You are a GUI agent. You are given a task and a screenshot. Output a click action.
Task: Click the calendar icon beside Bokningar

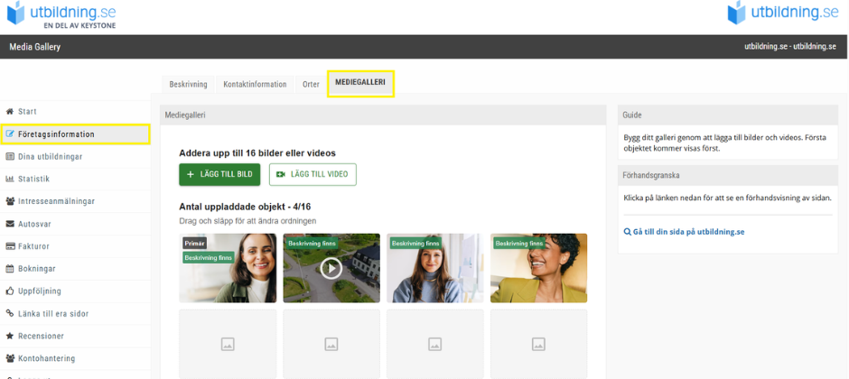(9, 269)
